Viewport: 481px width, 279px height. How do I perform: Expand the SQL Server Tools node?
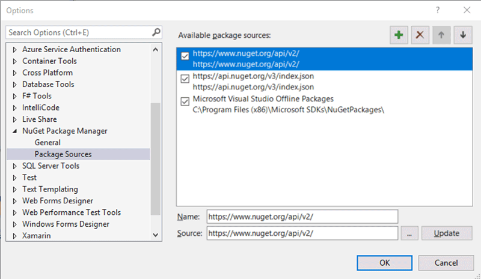[x=15, y=166]
